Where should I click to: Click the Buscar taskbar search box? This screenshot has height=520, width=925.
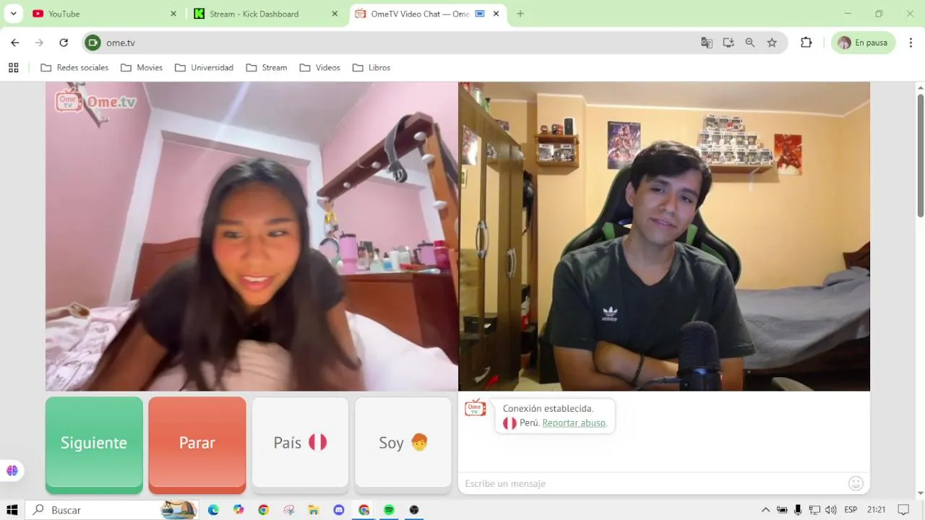(112, 510)
